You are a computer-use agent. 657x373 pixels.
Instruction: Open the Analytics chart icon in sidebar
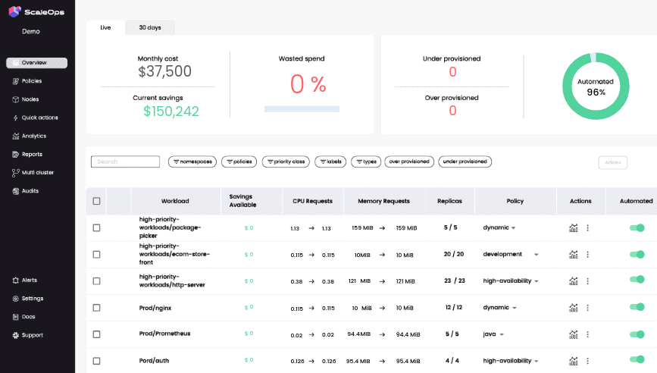[15, 136]
